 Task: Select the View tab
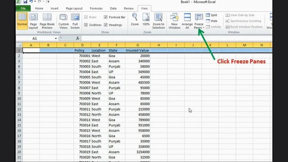coord(144,9)
